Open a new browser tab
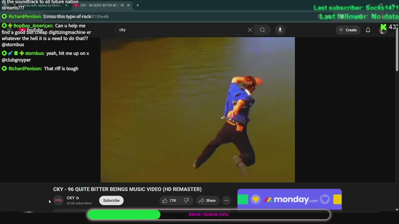This screenshot has width=399, height=224. (138, 5)
